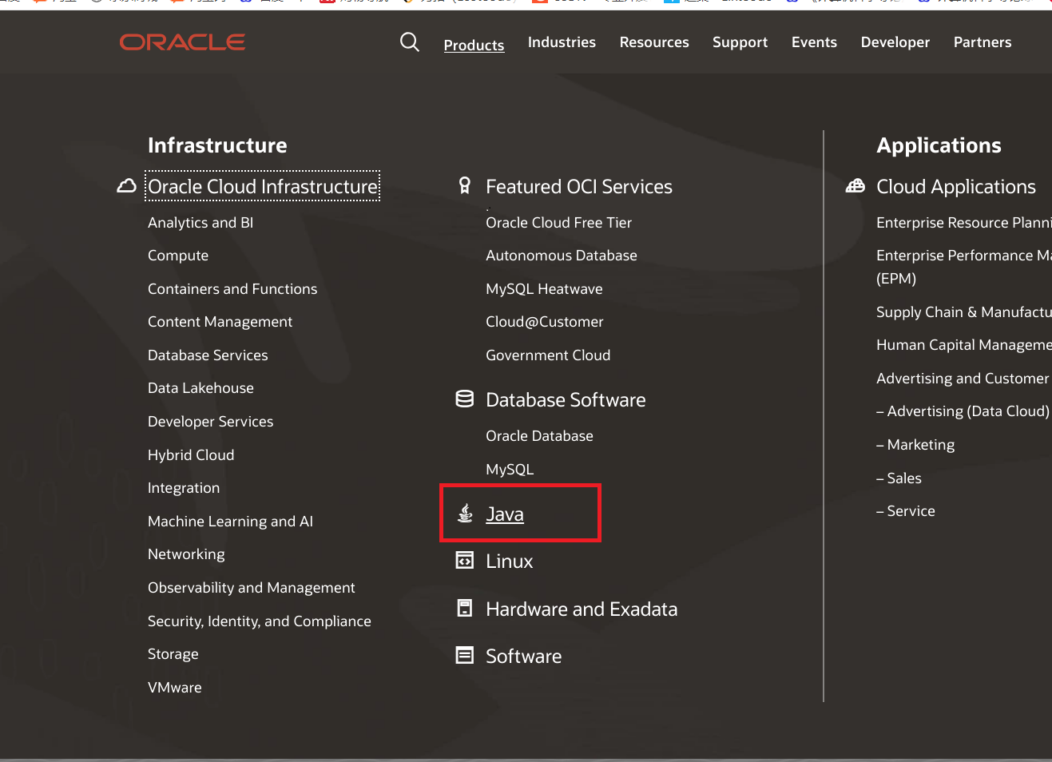Click the Java coffee cup icon
Image resolution: width=1052 pixels, height=762 pixels.
(465, 513)
